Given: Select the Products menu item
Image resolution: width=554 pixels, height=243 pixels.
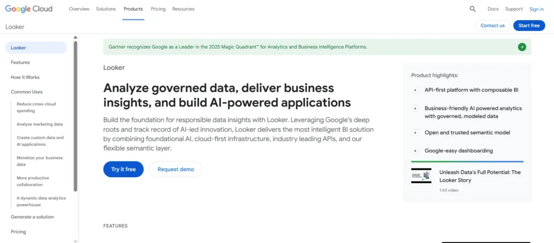Looking at the screenshot, I should [133, 9].
